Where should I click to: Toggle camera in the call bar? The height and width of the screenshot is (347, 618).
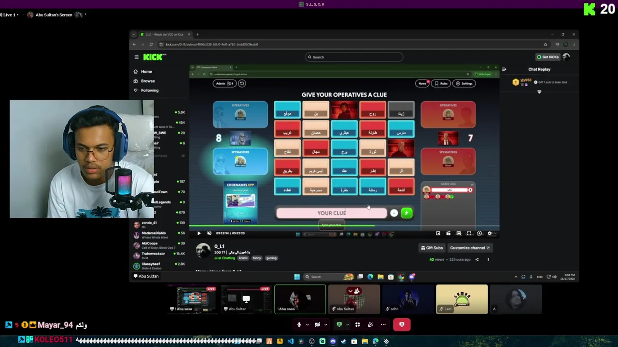[317, 325]
